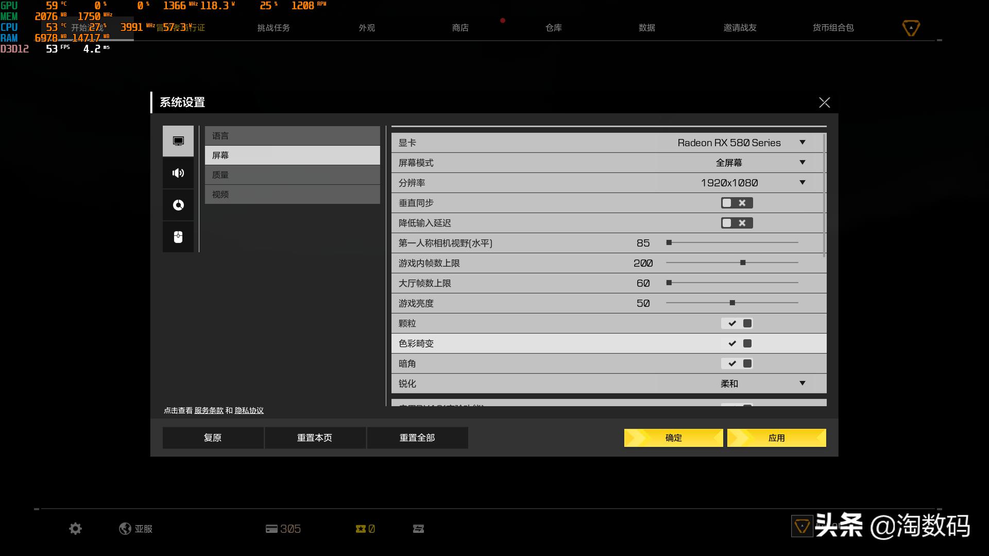The image size is (989, 556).
Task: Adjust the 游戏亮度 brightness slider
Action: [x=732, y=303]
